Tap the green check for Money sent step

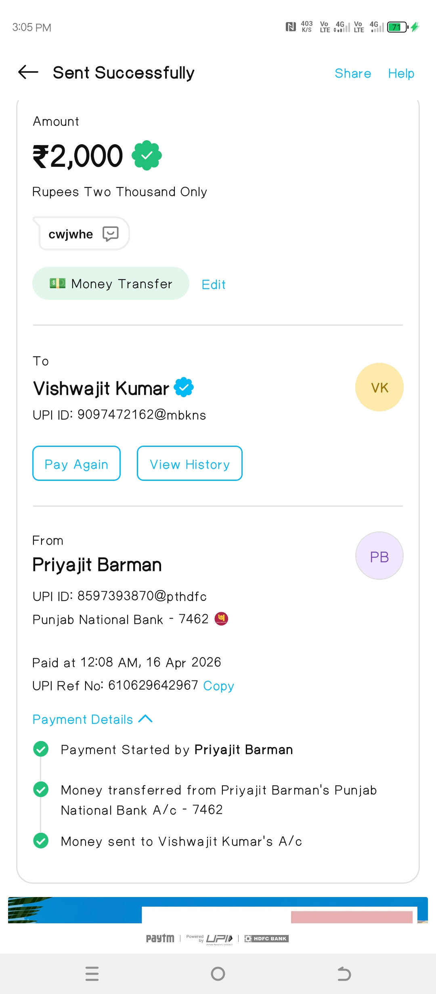tap(41, 841)
